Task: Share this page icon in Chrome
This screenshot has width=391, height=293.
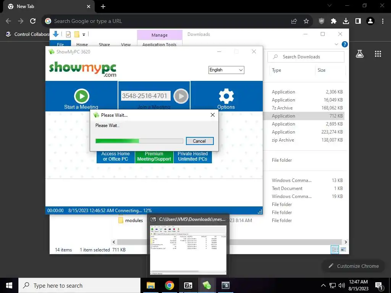Action: [294, 21]
